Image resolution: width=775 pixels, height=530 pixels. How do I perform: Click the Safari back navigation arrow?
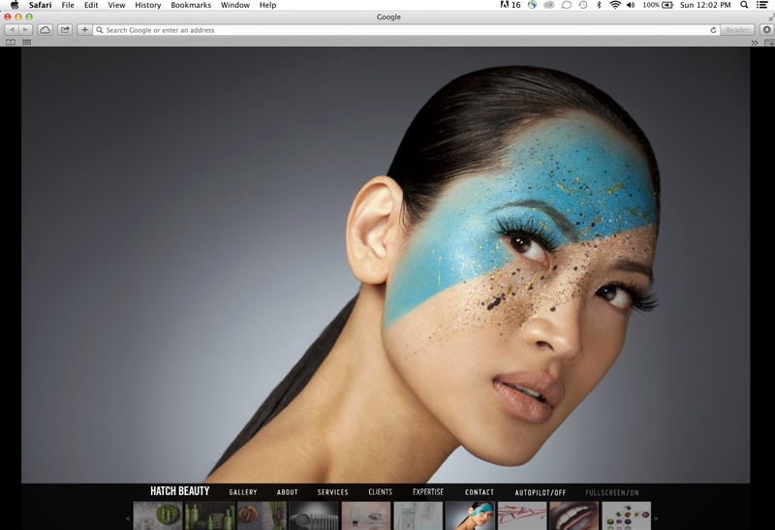(x=11, y=30)
